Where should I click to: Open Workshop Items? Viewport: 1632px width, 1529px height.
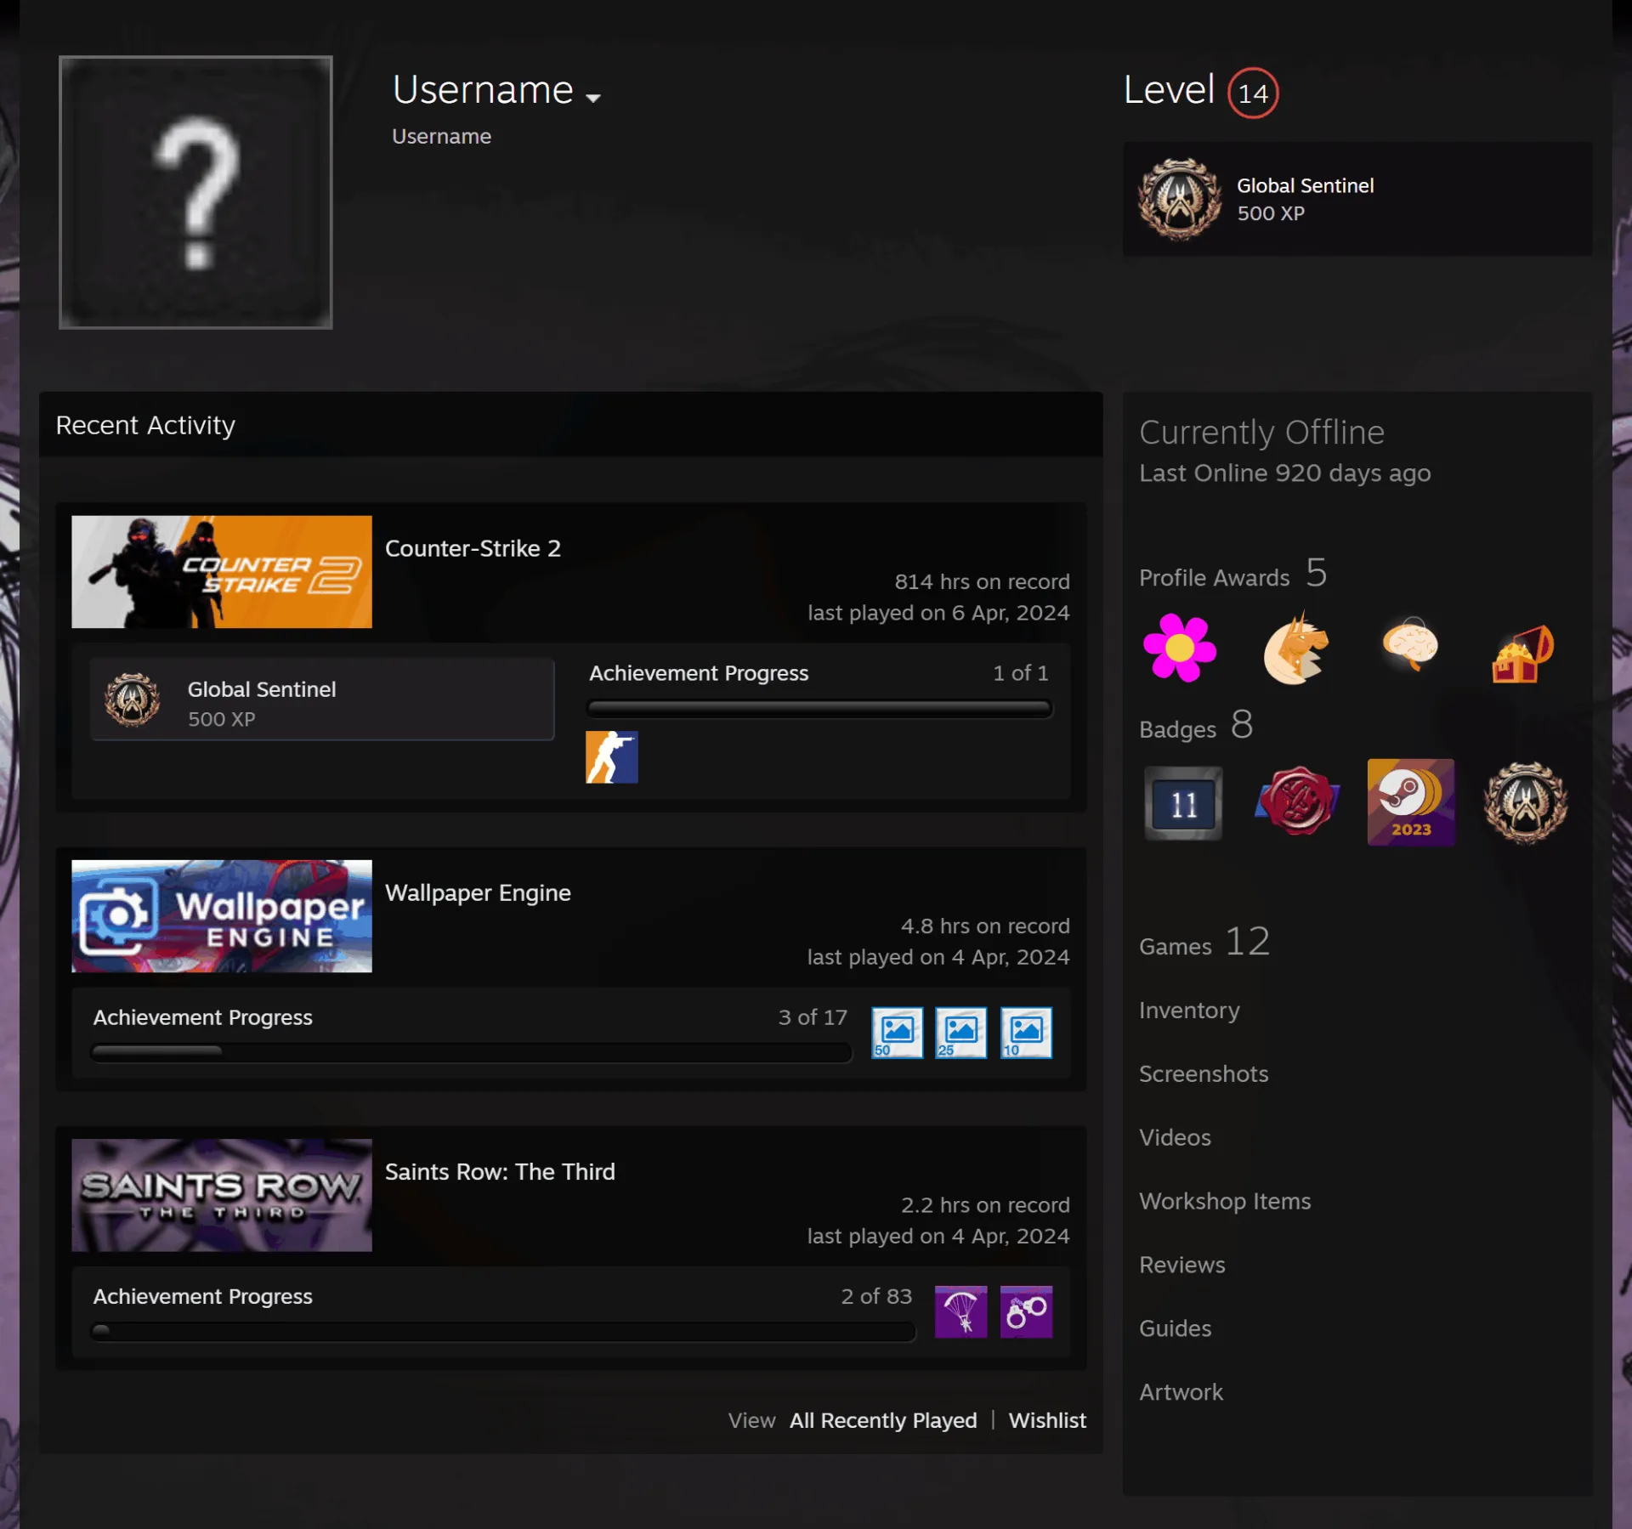click(x=1225, y=1202)
